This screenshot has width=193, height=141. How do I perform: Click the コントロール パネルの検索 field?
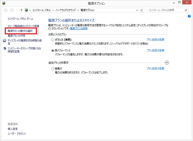165,10
